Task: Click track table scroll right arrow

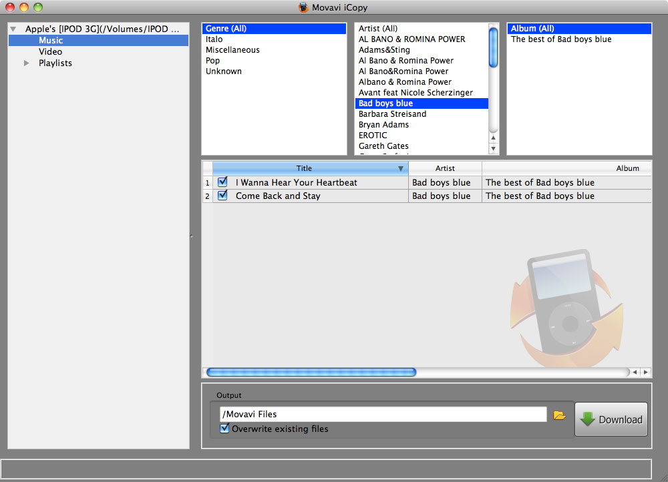Action: click(646, 372)
